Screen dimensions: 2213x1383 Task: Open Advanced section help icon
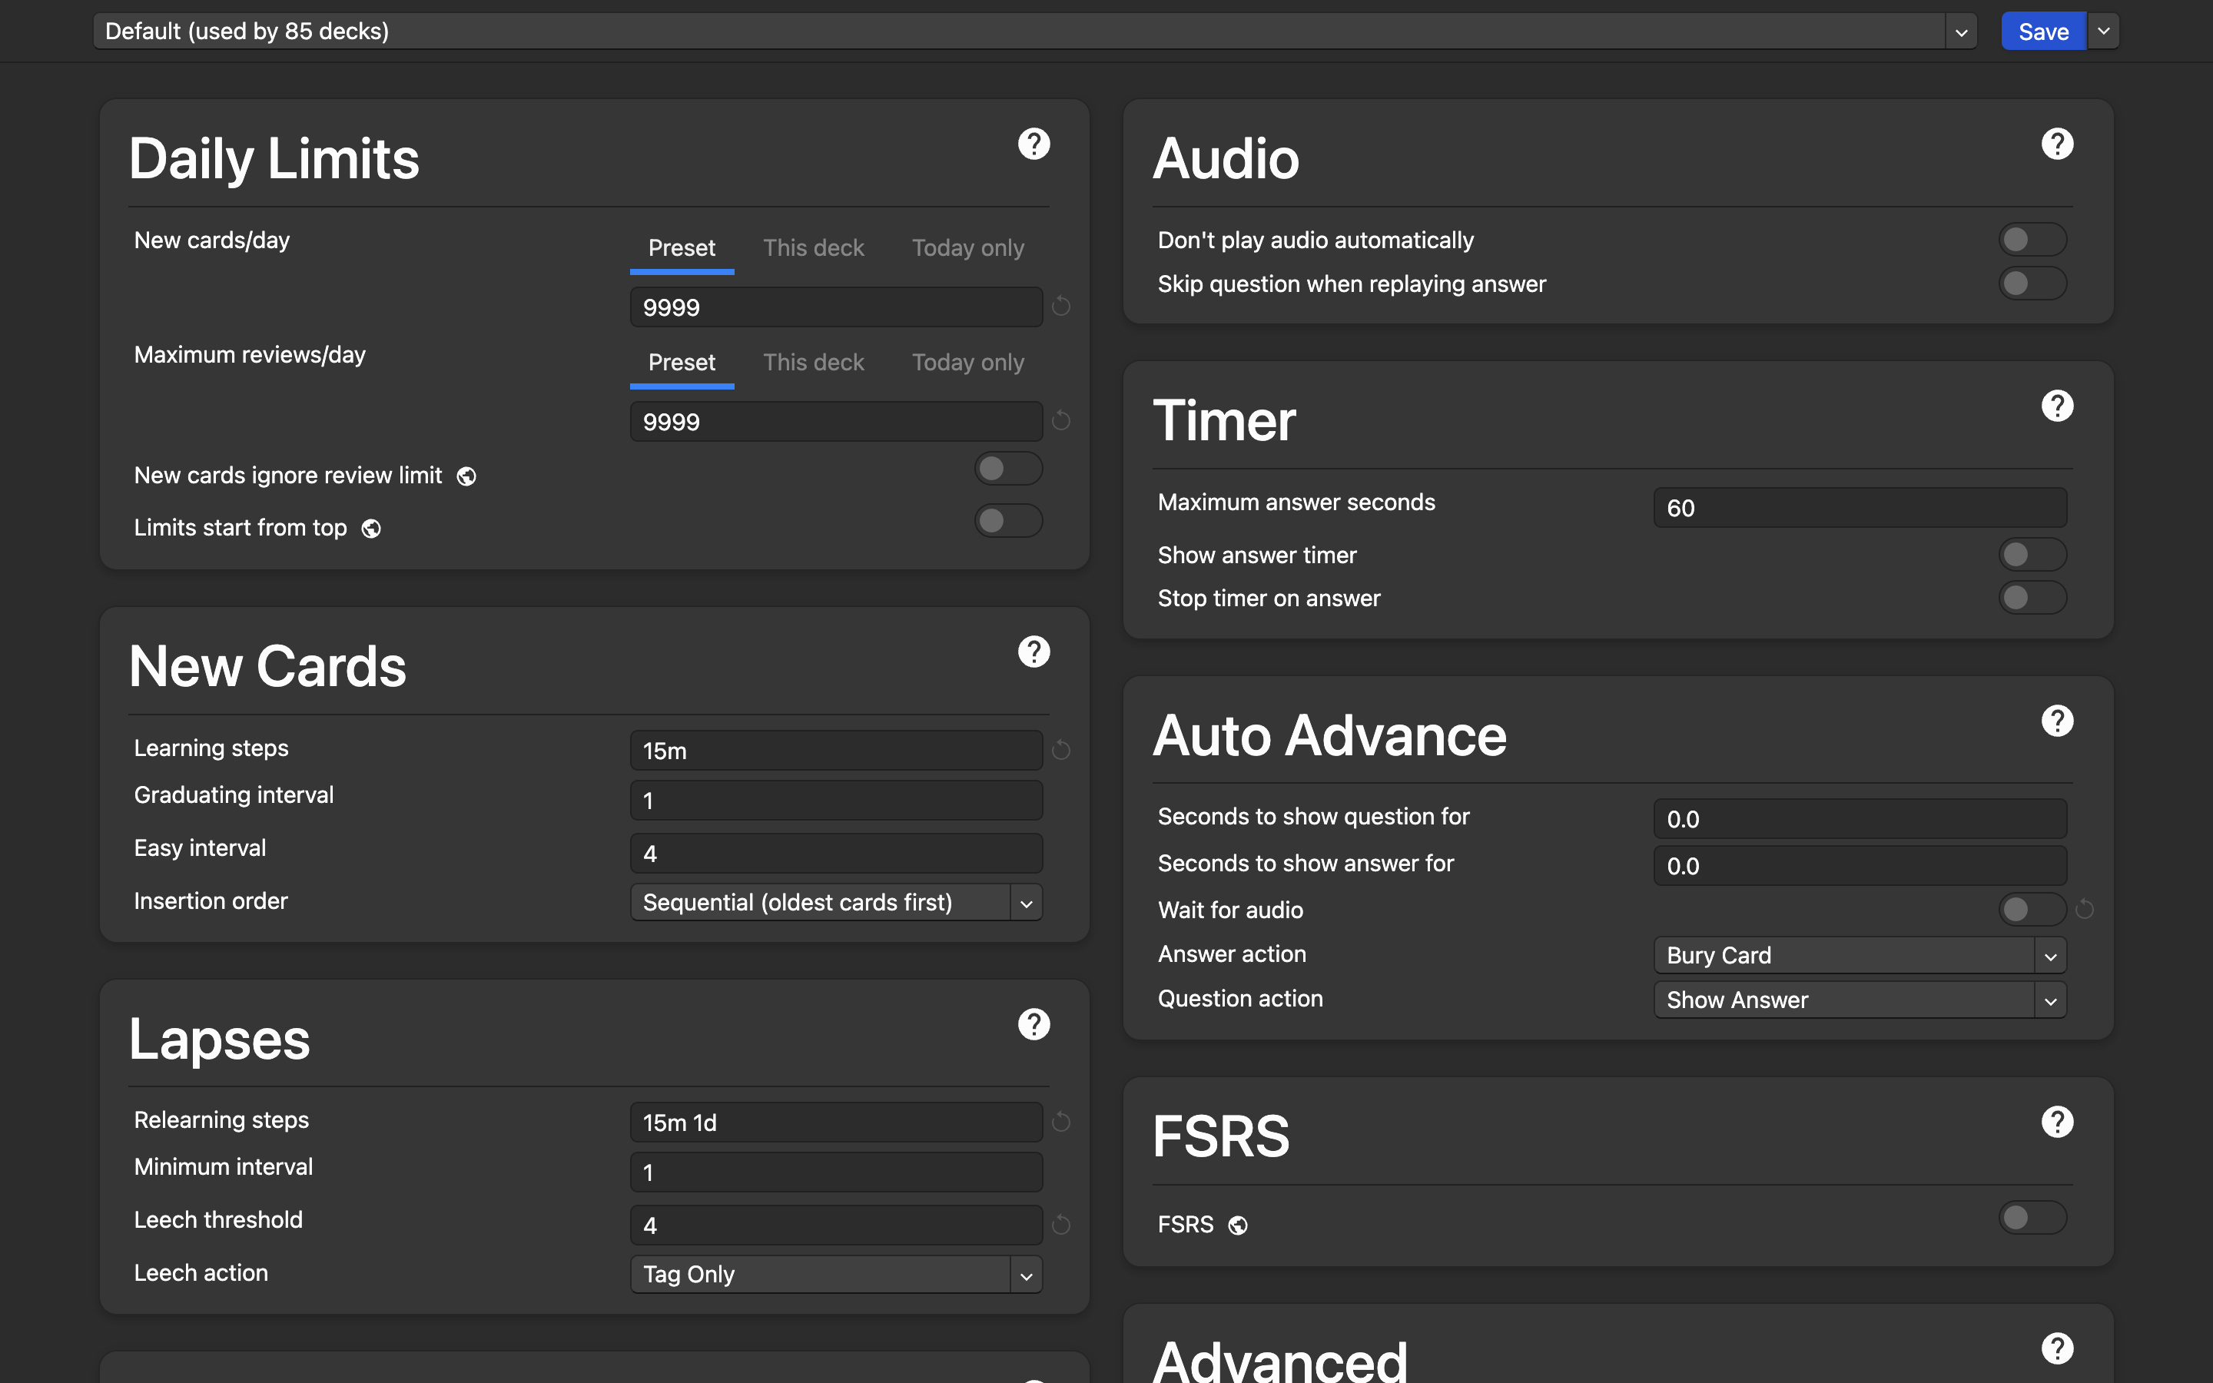[x=2056, y=1348]
